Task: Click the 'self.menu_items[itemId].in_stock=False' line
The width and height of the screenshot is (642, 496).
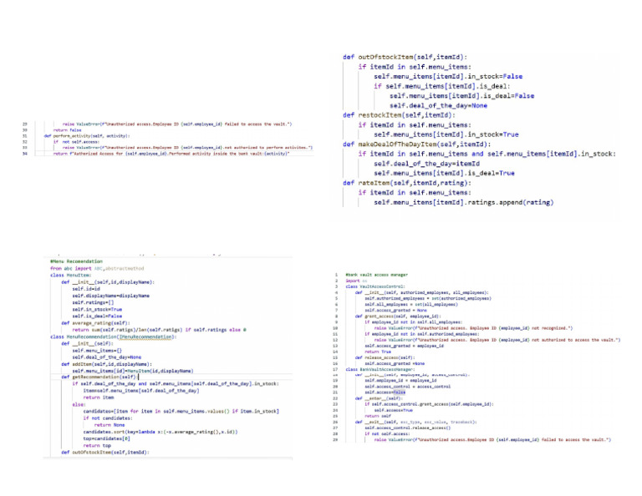Action: pyautogui.click(x=448, y=77)
